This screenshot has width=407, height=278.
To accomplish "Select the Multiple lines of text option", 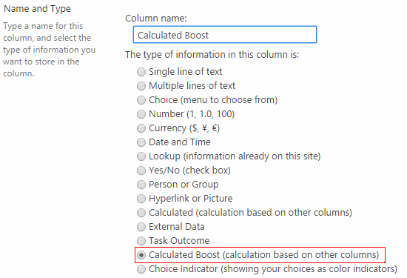I will [x=141, y=86].
